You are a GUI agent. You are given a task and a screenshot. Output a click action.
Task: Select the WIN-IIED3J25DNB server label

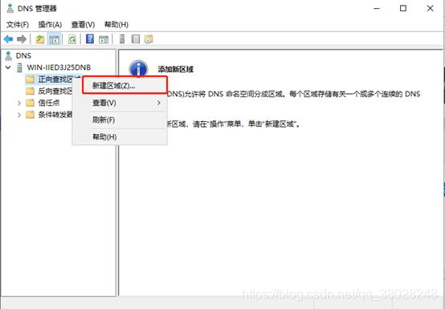pos(59,67)
